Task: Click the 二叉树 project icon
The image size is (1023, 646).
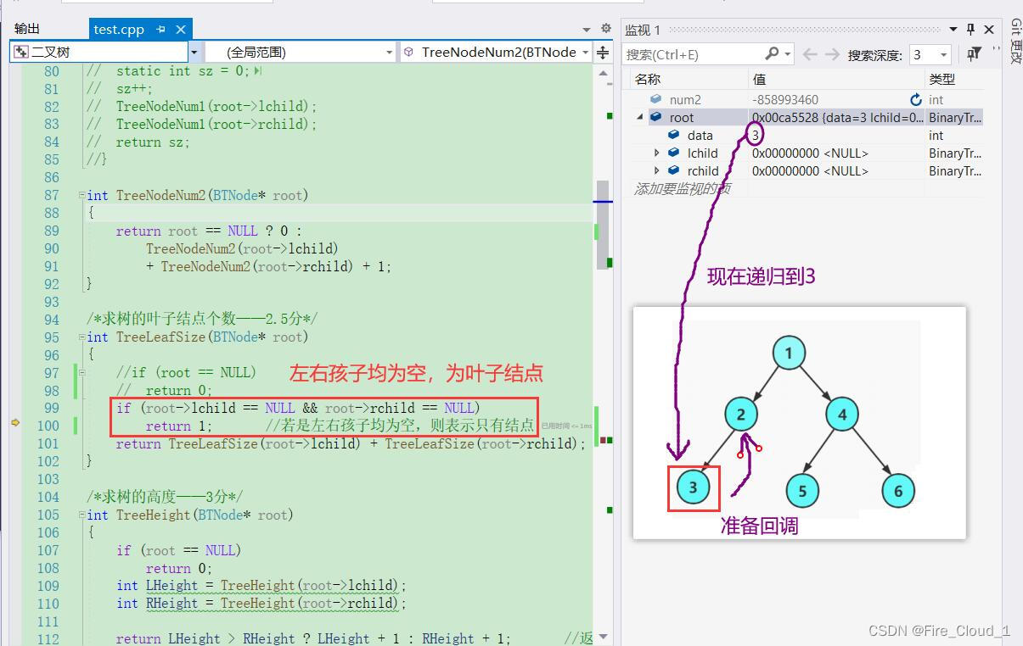Action: pyautogui.click(x=21, y=53)
